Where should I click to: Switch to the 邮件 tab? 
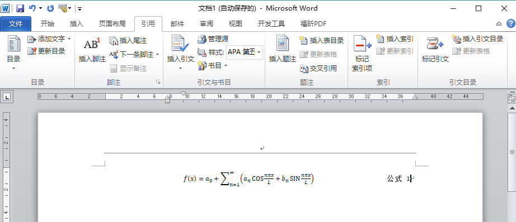(x=177, y=23)
